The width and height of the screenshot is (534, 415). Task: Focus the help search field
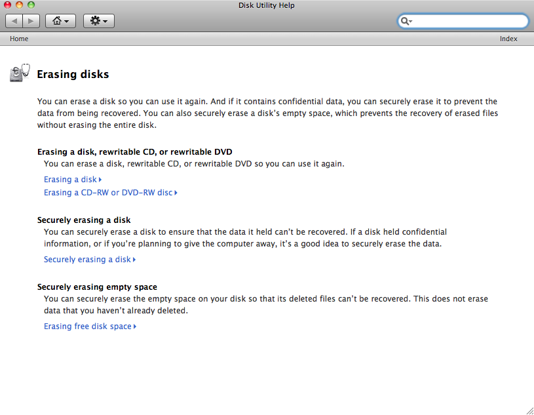463,21
